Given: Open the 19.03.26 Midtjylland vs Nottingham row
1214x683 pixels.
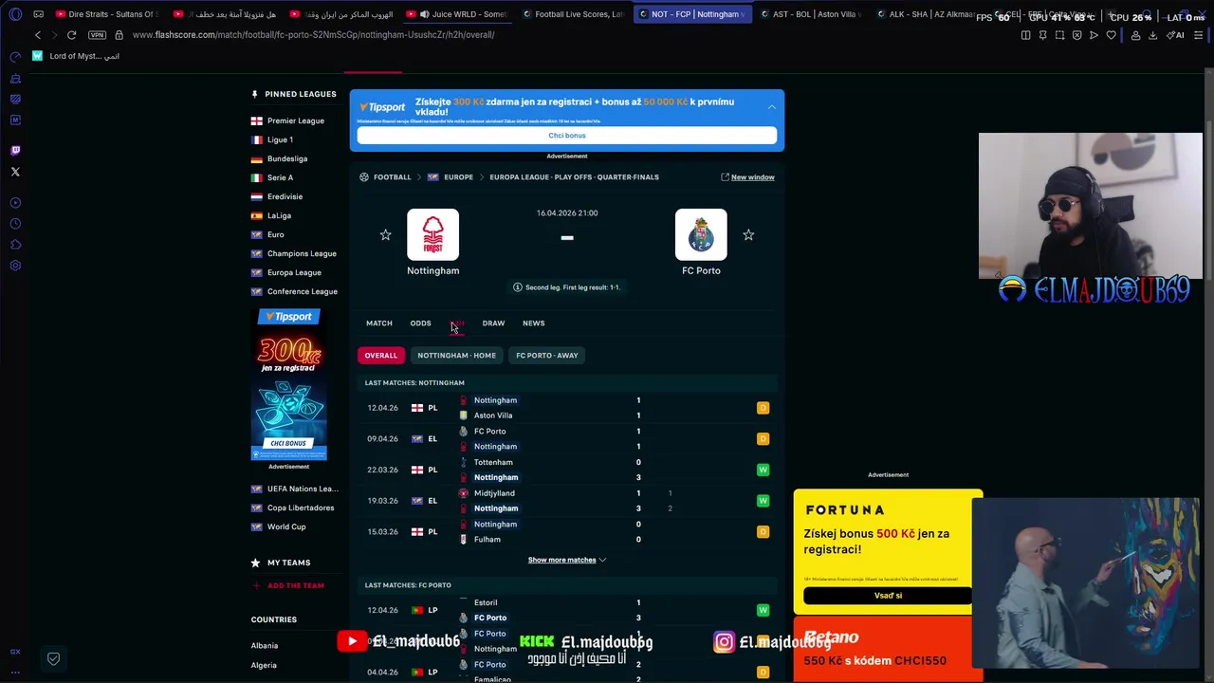Looking at the screenshot, I should click(567, 501).
